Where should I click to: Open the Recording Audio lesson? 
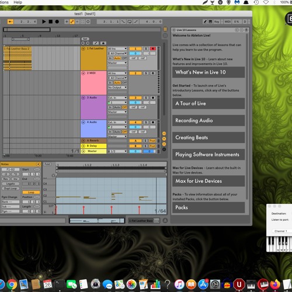[x=208, y=120]
